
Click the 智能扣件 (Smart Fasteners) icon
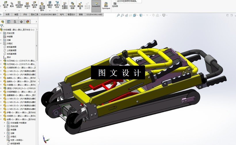coord(27,4)
